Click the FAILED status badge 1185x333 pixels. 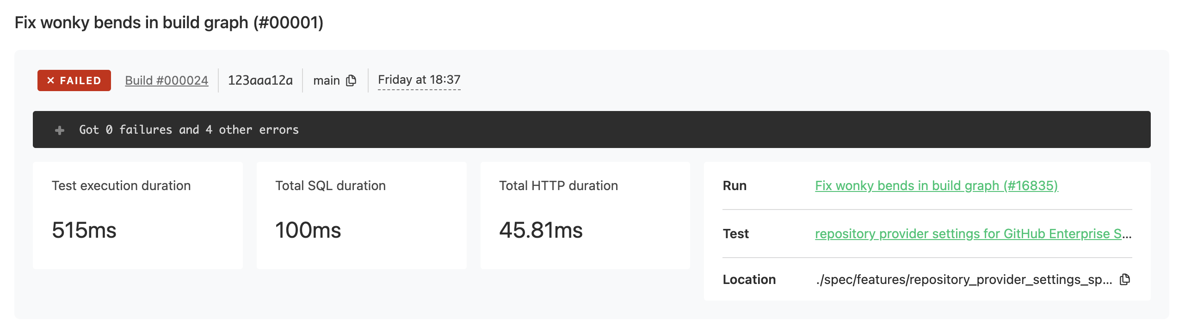[x=74, y=80]
